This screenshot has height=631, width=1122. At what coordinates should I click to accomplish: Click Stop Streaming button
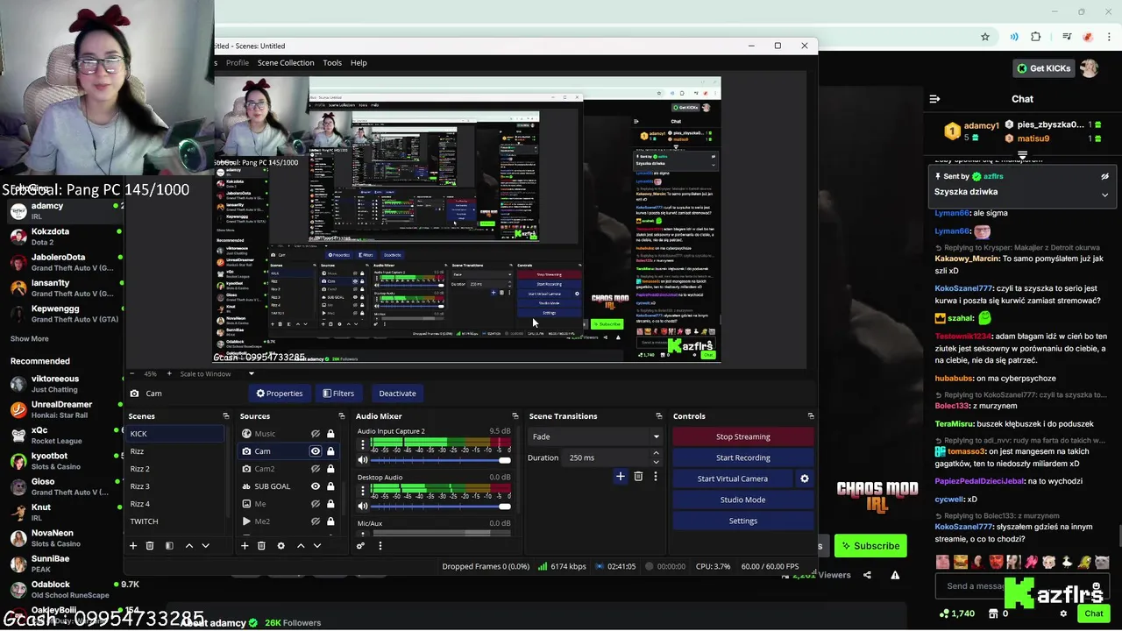tap(742, 436)
